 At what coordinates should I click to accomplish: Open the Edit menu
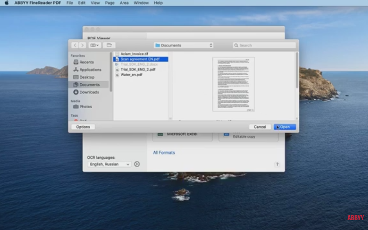click(x=82, y=3)
